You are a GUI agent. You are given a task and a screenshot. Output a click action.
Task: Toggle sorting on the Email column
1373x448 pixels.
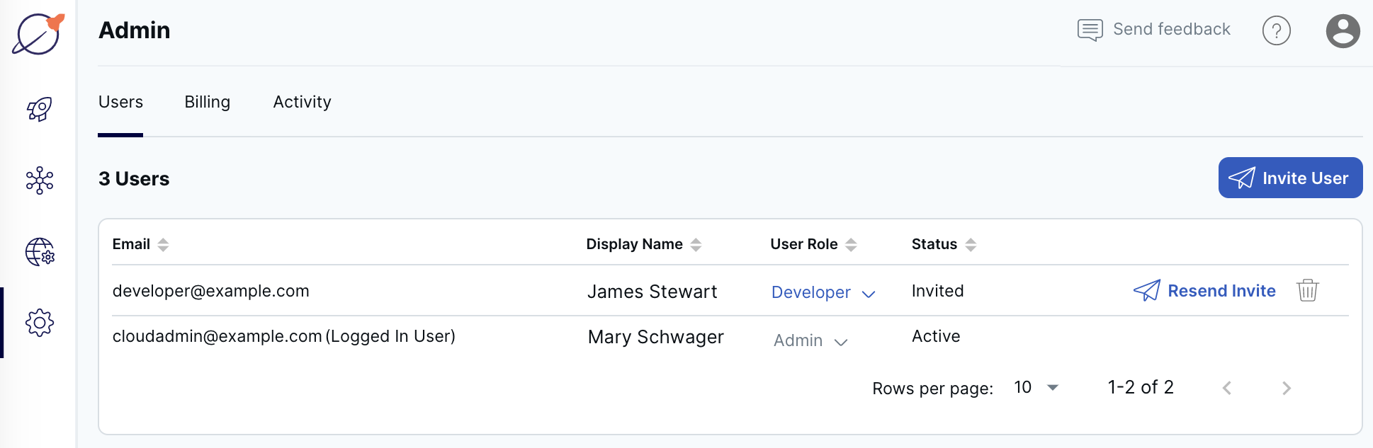(162, 243)
